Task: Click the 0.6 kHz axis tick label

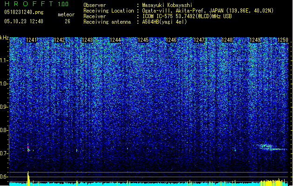Action: point(4,177)
